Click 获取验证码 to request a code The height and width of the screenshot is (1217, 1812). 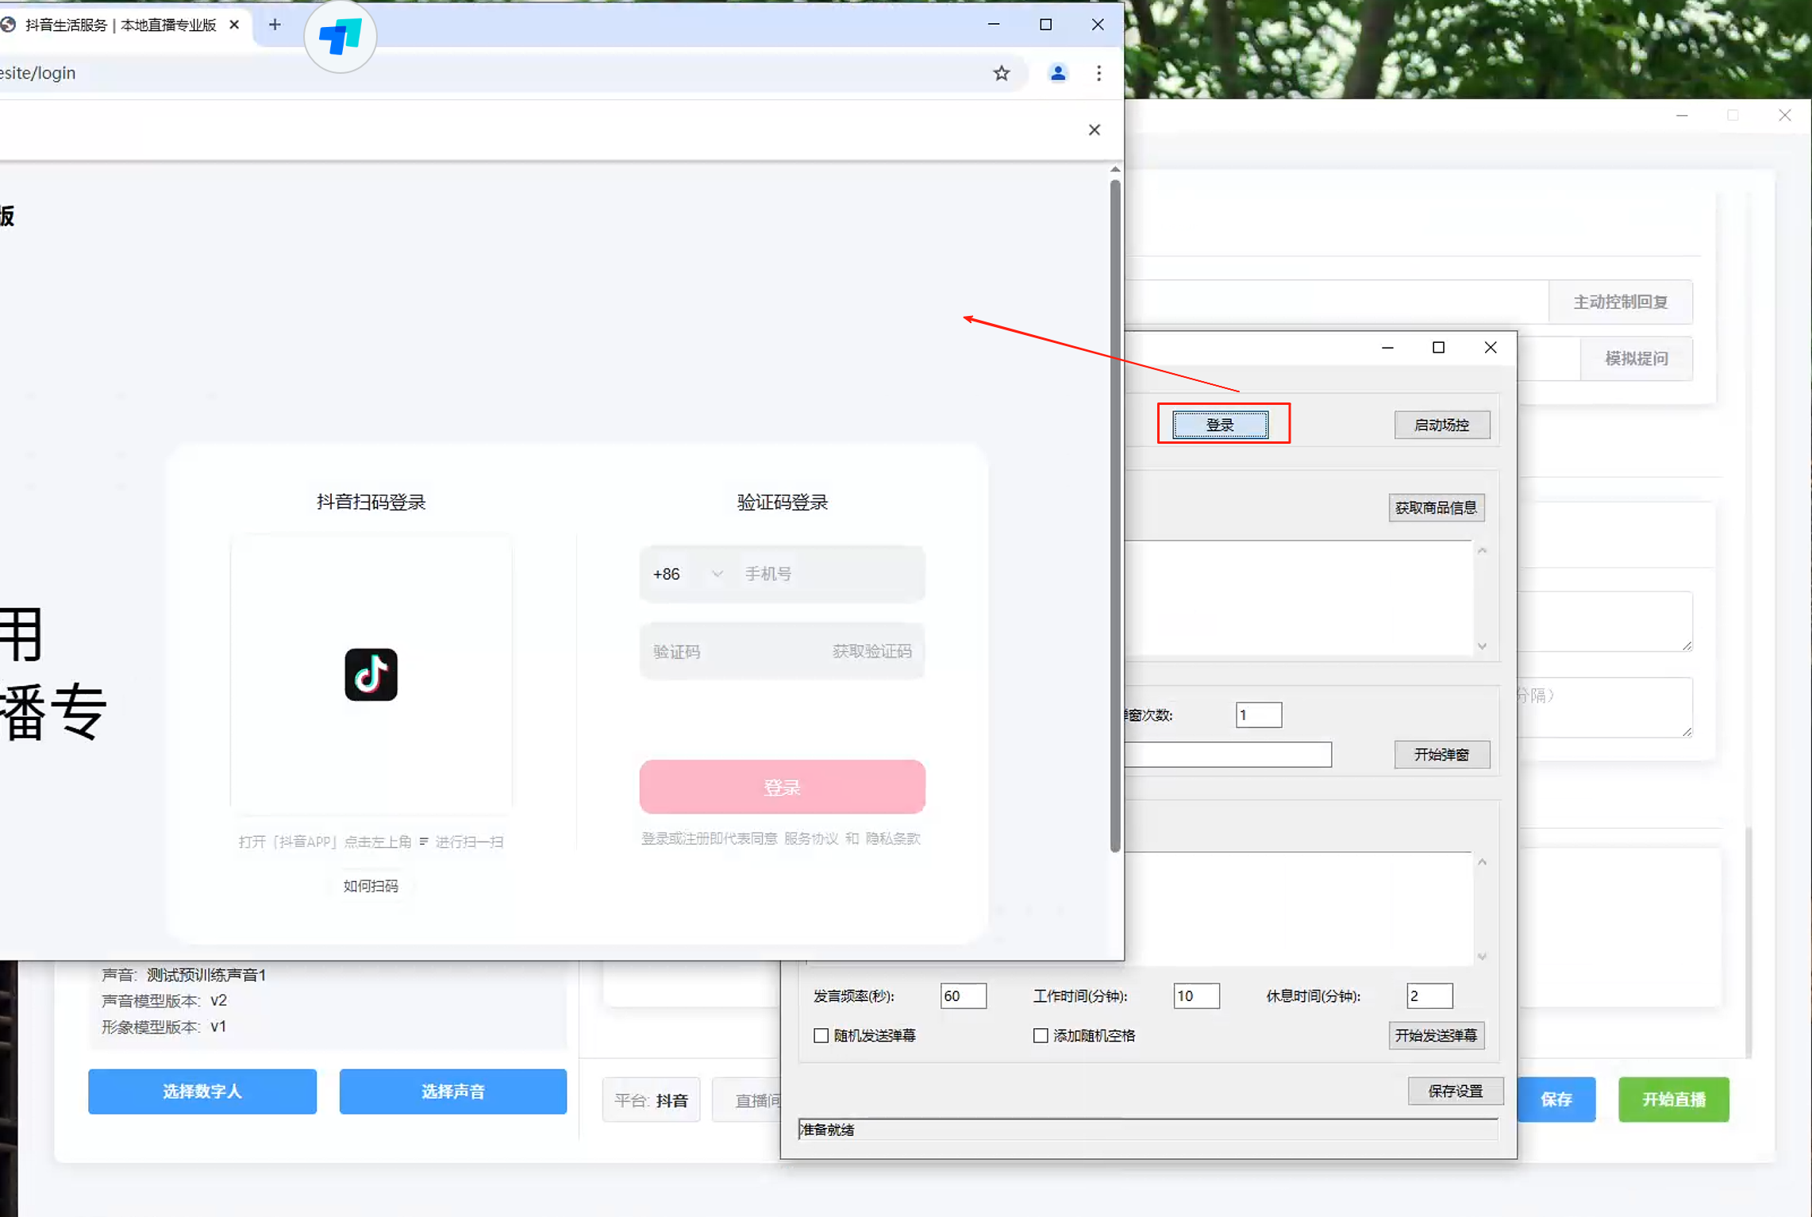(871, 652)
